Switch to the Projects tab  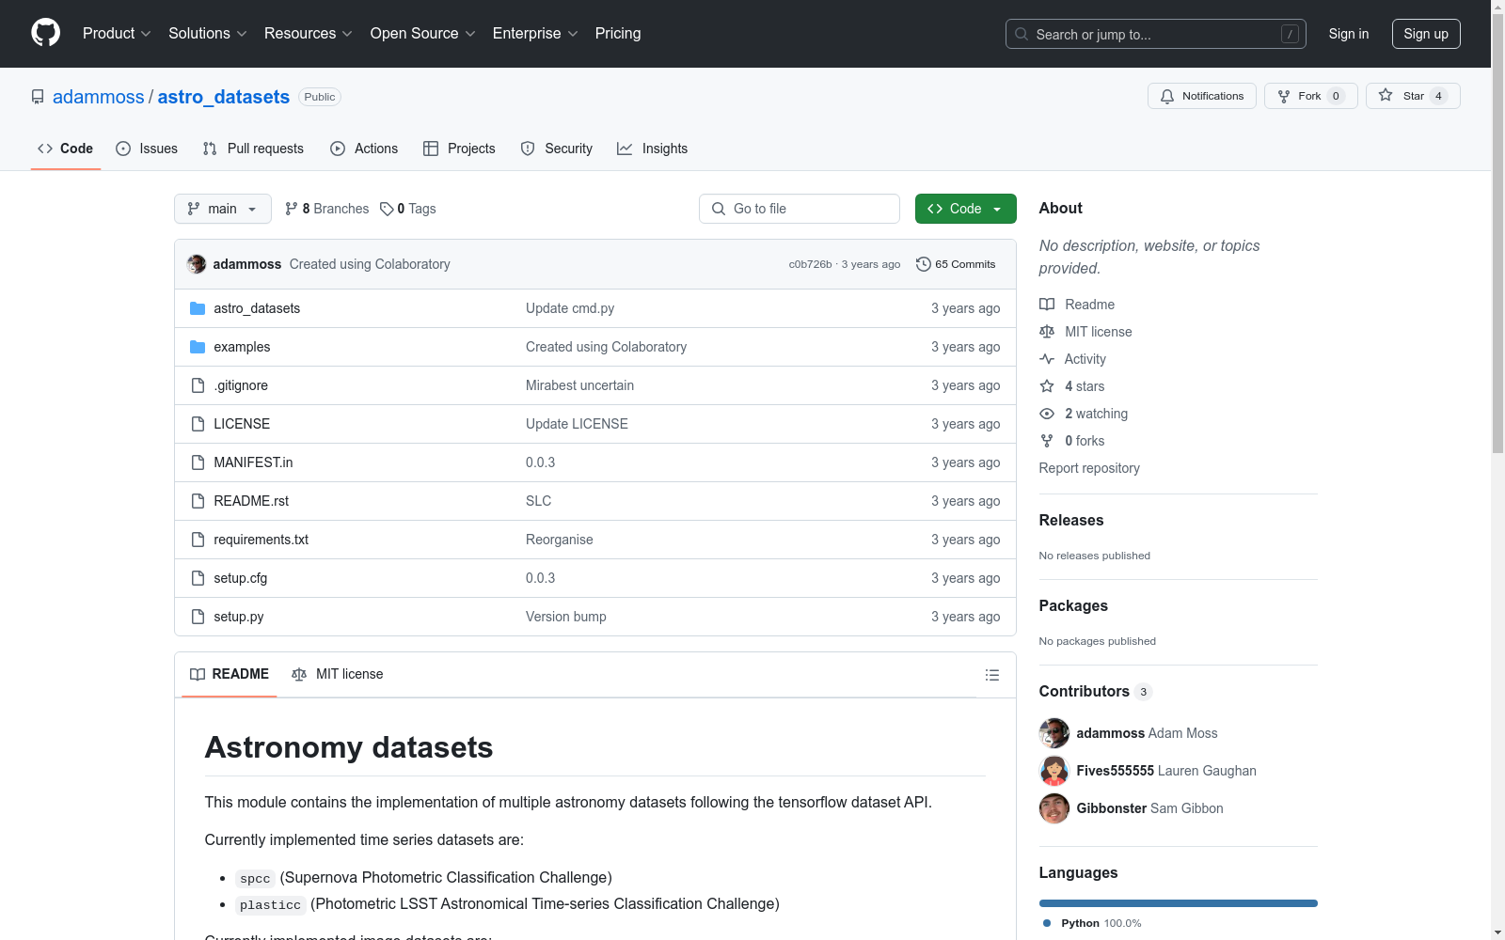coord(459,149)
